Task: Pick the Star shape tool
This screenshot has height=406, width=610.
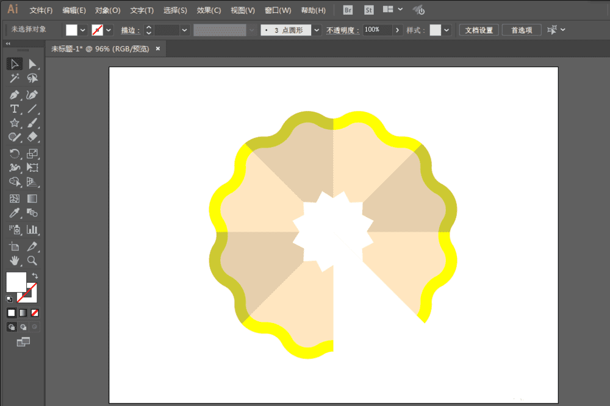Action: point(14,123)
